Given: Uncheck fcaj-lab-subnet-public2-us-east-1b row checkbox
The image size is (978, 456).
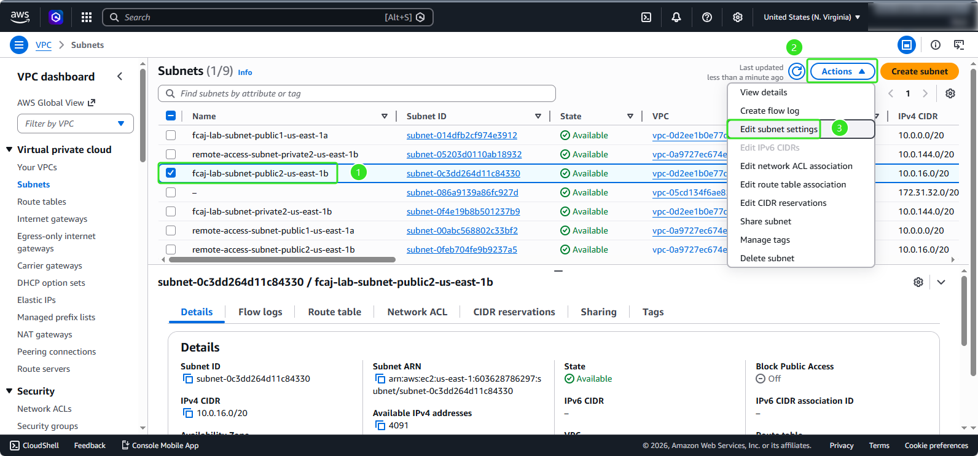Looking at the screenshot, I should 171,173.
